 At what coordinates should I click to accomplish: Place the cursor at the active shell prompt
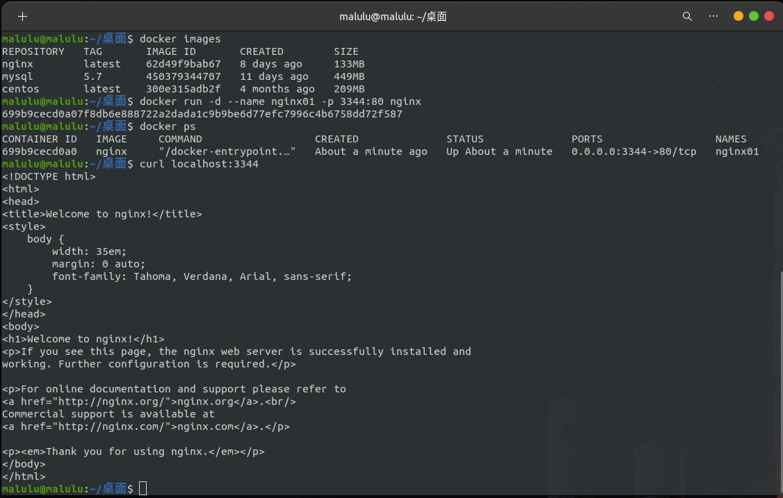tap(143, 488)
